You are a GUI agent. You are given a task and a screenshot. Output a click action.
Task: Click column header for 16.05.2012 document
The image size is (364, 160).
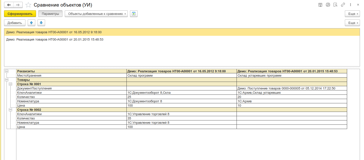(x=182, y=71)
